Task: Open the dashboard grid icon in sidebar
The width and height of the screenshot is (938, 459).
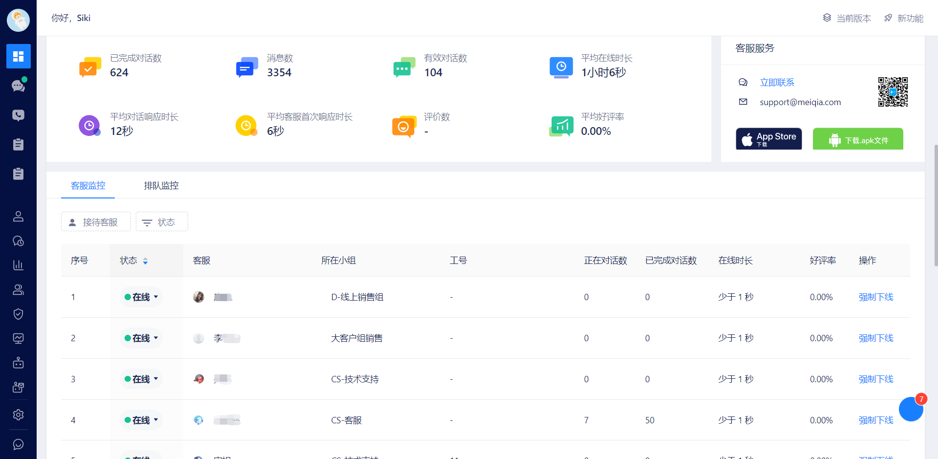Action: pyautogui.click(x=18, y=56)
